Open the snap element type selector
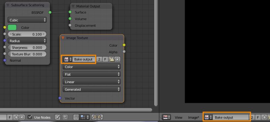Image resolution: width=270 pixels, height=122 pixels. [85, 117]
